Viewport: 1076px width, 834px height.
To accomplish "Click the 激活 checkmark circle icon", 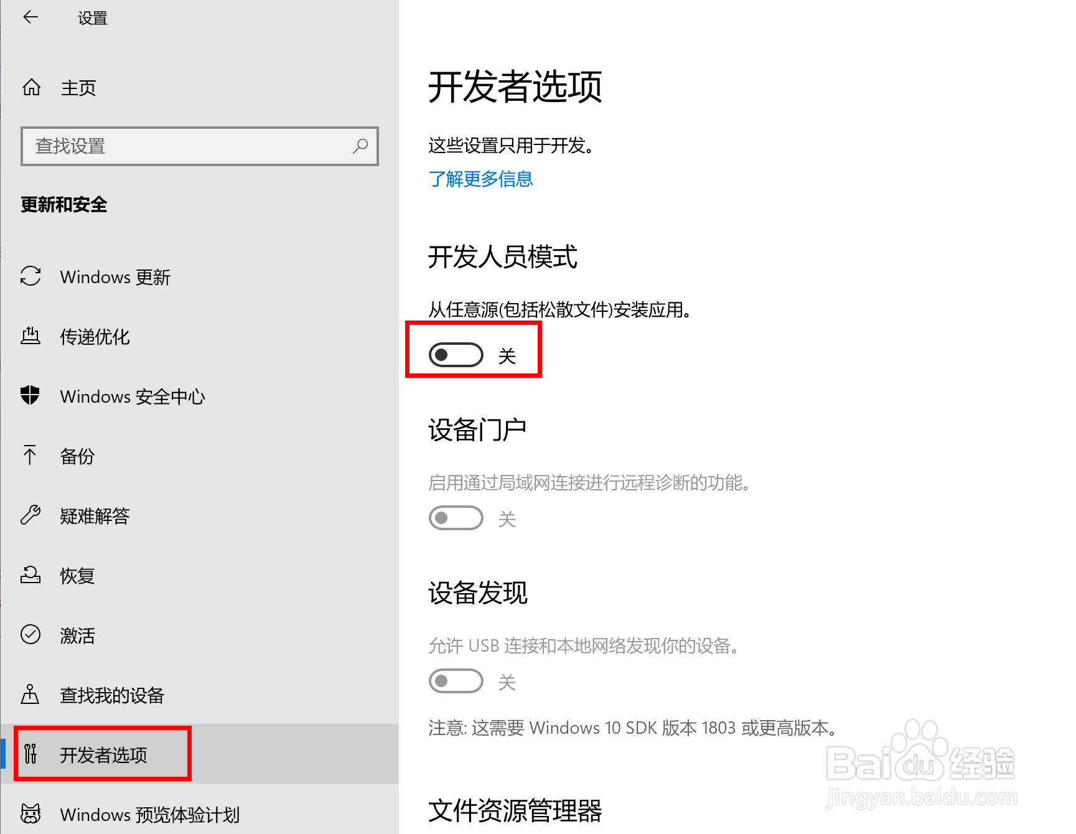I will click(x=30, y=634).
